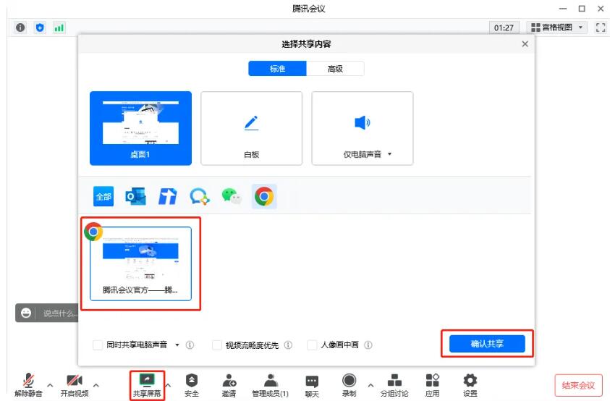Image resolution: width=610 pixels, height=401 pixels.
Task: Start recording with the 录制 icon
Action: [349, 381]
